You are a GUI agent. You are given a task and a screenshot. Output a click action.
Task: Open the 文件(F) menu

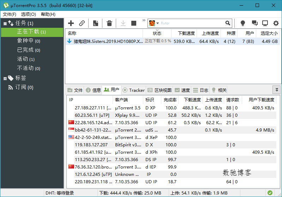pos(10,14)
